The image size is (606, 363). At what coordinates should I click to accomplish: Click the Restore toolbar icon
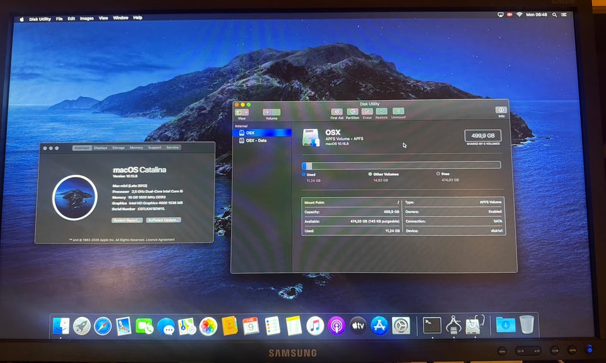[381, 112]
